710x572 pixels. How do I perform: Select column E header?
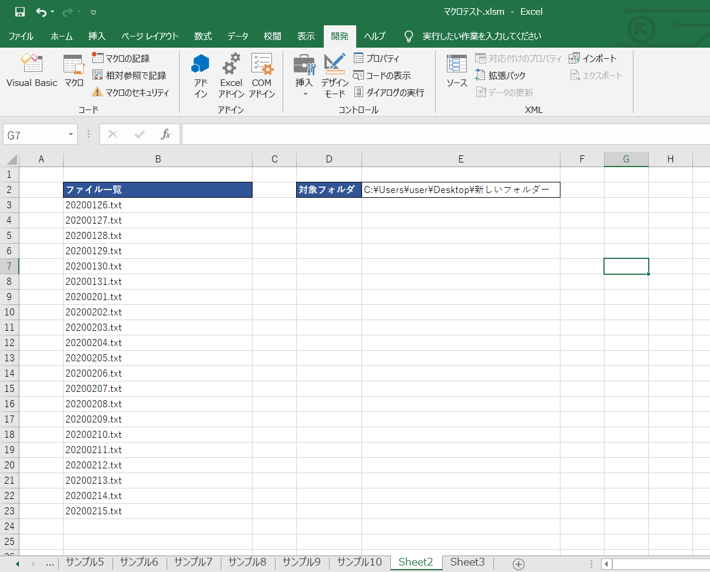coord(461,159)
